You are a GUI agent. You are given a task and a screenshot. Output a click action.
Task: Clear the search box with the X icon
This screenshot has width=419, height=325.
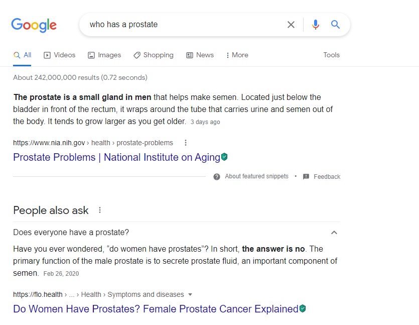click(x=291, y=25)
